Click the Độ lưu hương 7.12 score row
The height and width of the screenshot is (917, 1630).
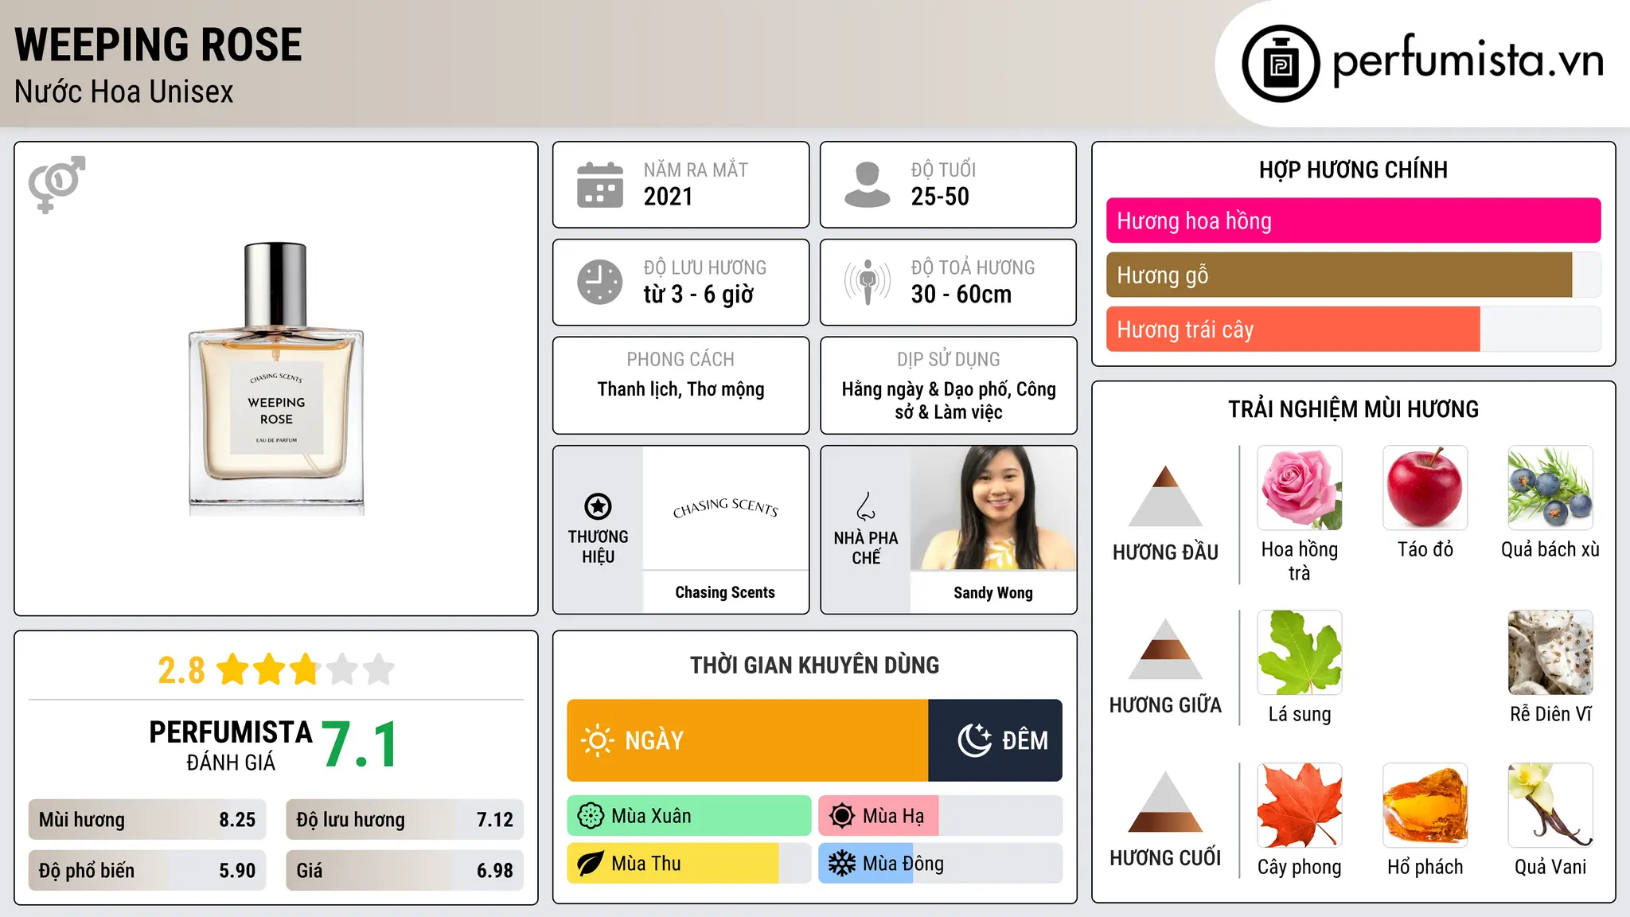tap(404, 820)
